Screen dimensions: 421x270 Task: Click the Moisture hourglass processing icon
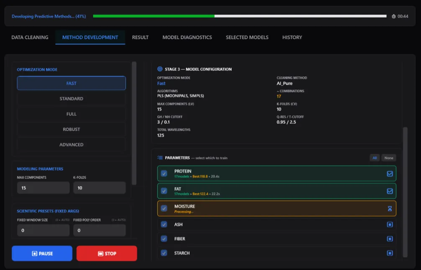[x=390, y=209]
